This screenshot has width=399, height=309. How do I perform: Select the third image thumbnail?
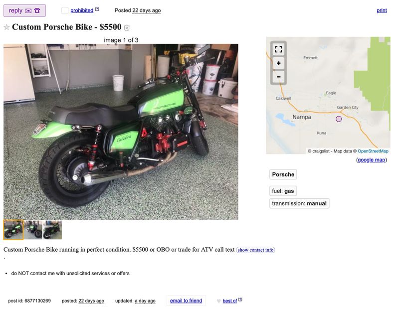click(x=52, y=230)
